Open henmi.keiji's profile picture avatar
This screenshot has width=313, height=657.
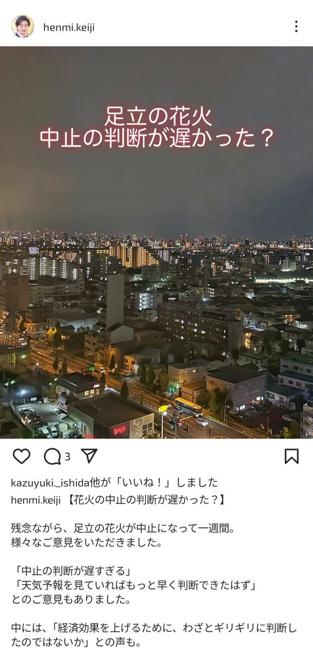tap(22, 26)
